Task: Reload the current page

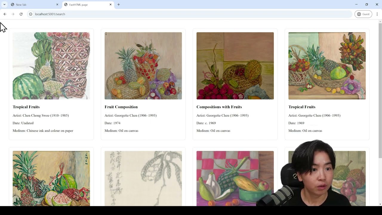Action: point(21,14)
